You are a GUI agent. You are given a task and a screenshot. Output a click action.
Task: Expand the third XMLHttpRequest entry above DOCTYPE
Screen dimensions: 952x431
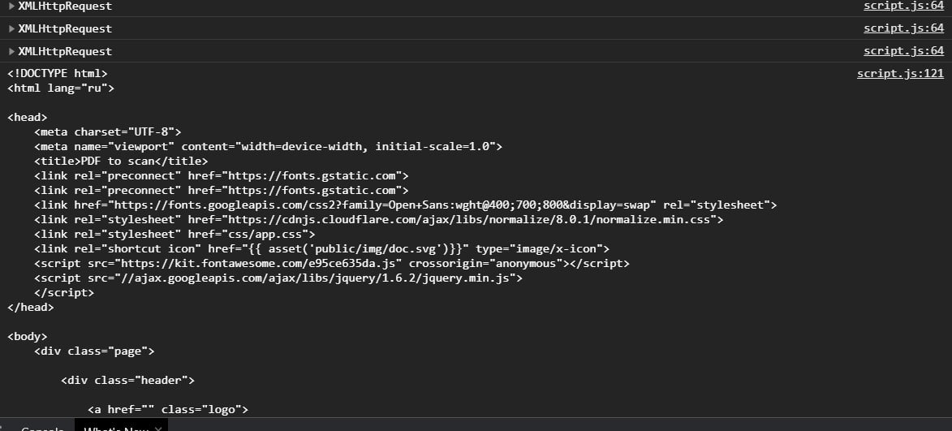tap(11, 51)
